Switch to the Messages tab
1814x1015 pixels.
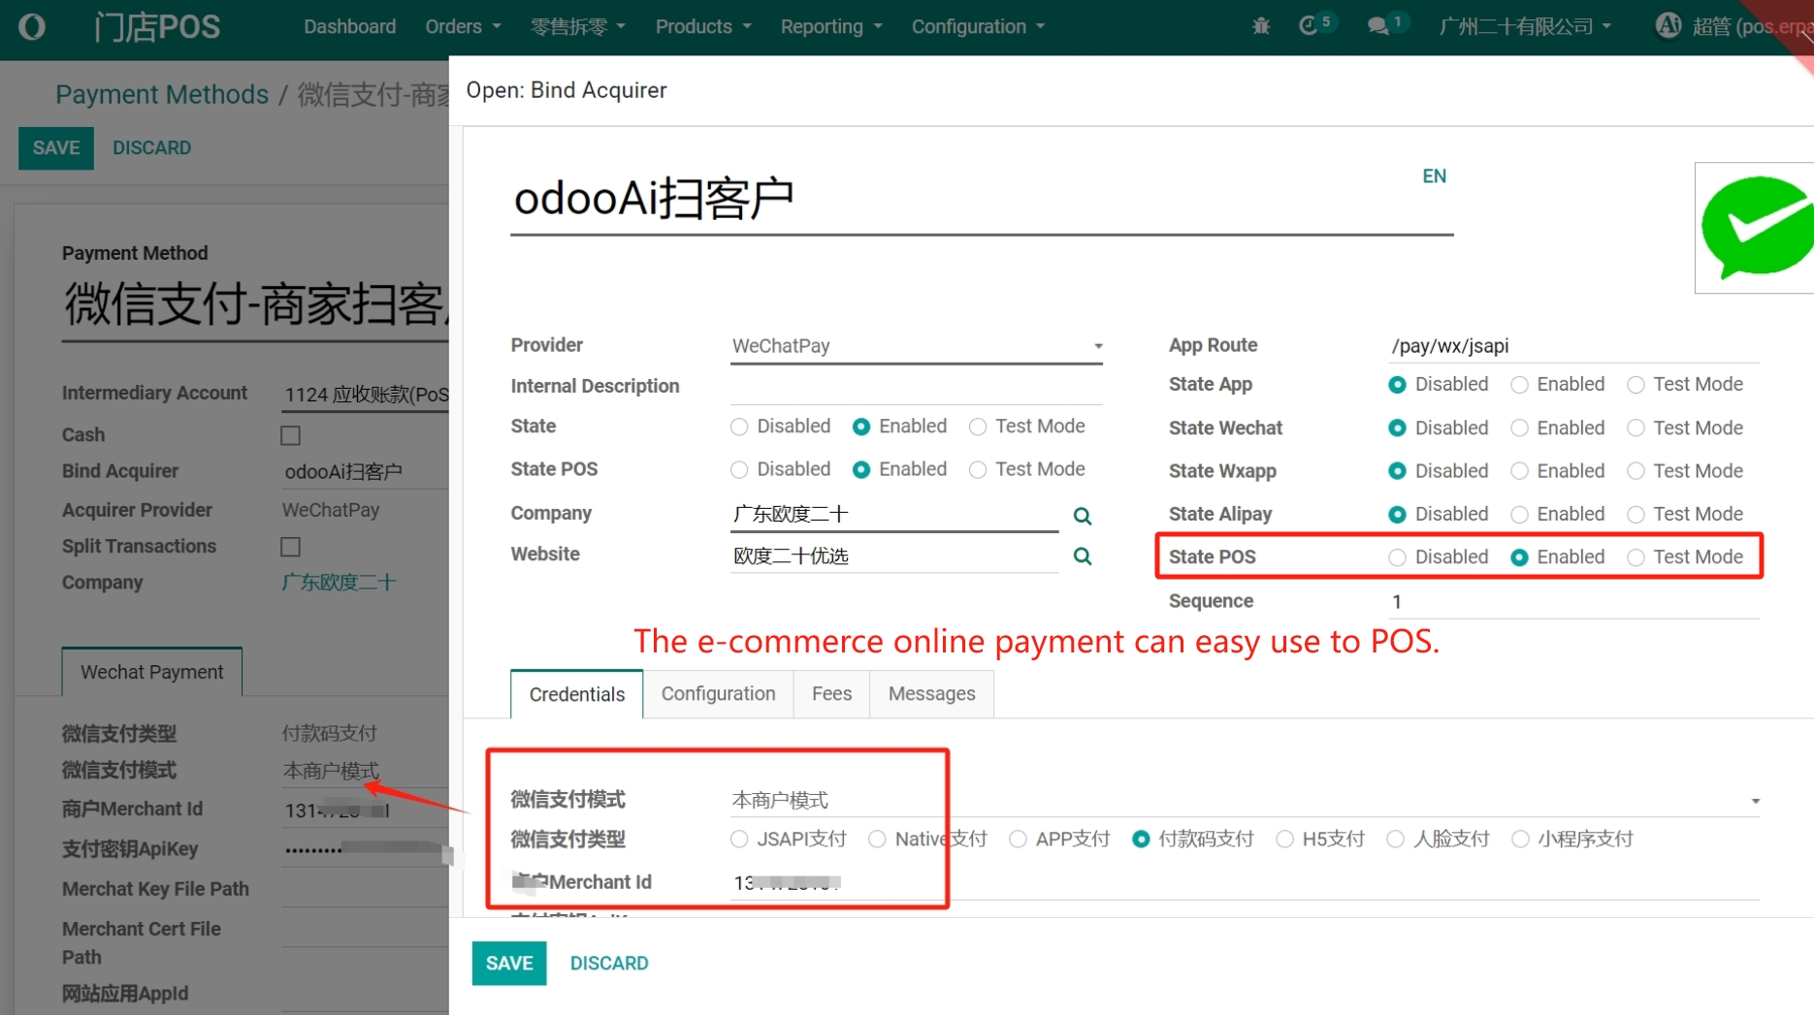931,694
